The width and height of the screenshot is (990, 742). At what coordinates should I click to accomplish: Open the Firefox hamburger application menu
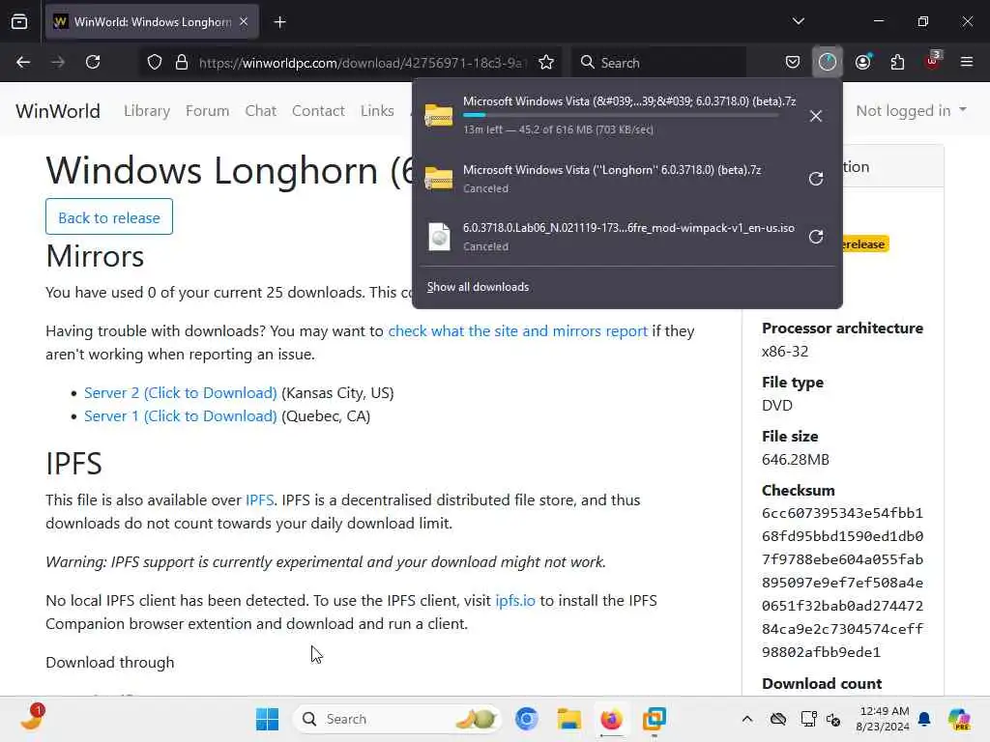[x=967, y=62]
